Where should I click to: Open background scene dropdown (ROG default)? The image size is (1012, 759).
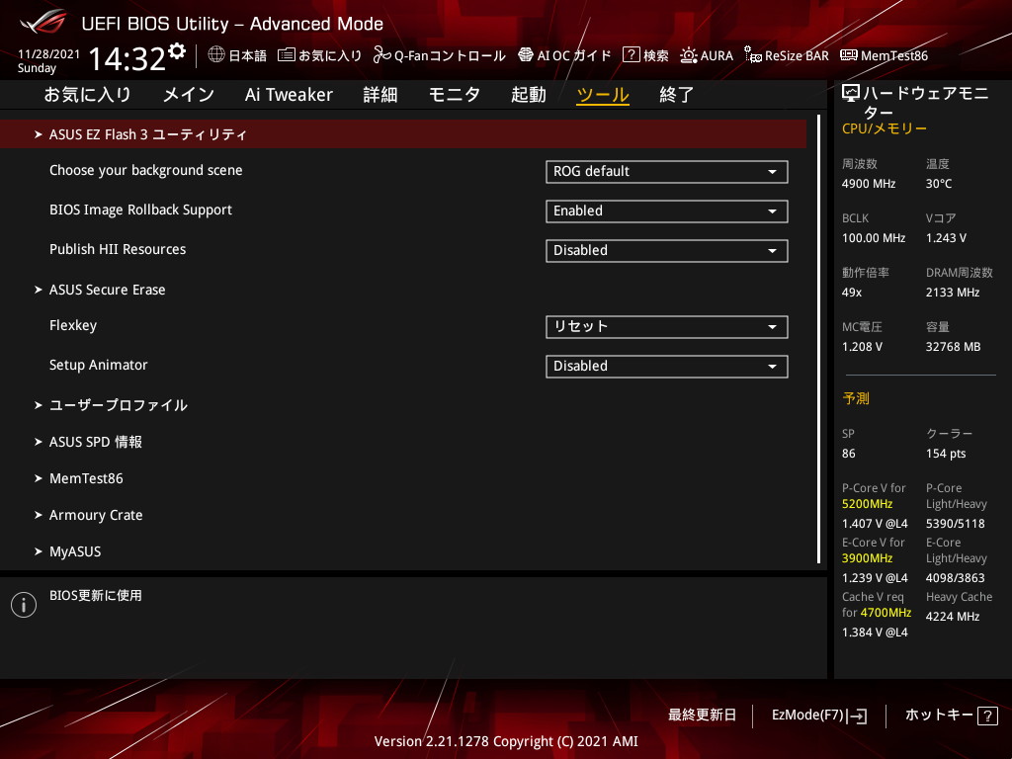pyautogui.click(x=667, y=172)
